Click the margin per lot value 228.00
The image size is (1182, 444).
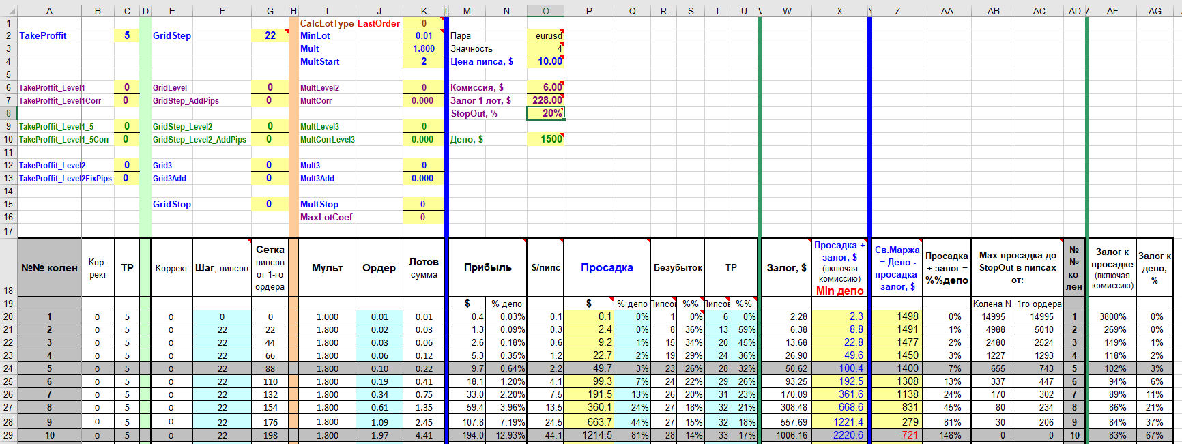coord(545,100)
